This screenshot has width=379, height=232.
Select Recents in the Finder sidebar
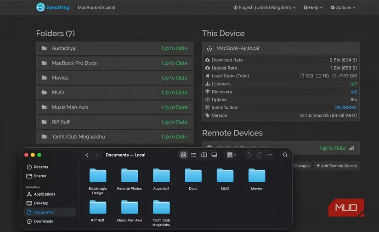[x=50, y=167]
